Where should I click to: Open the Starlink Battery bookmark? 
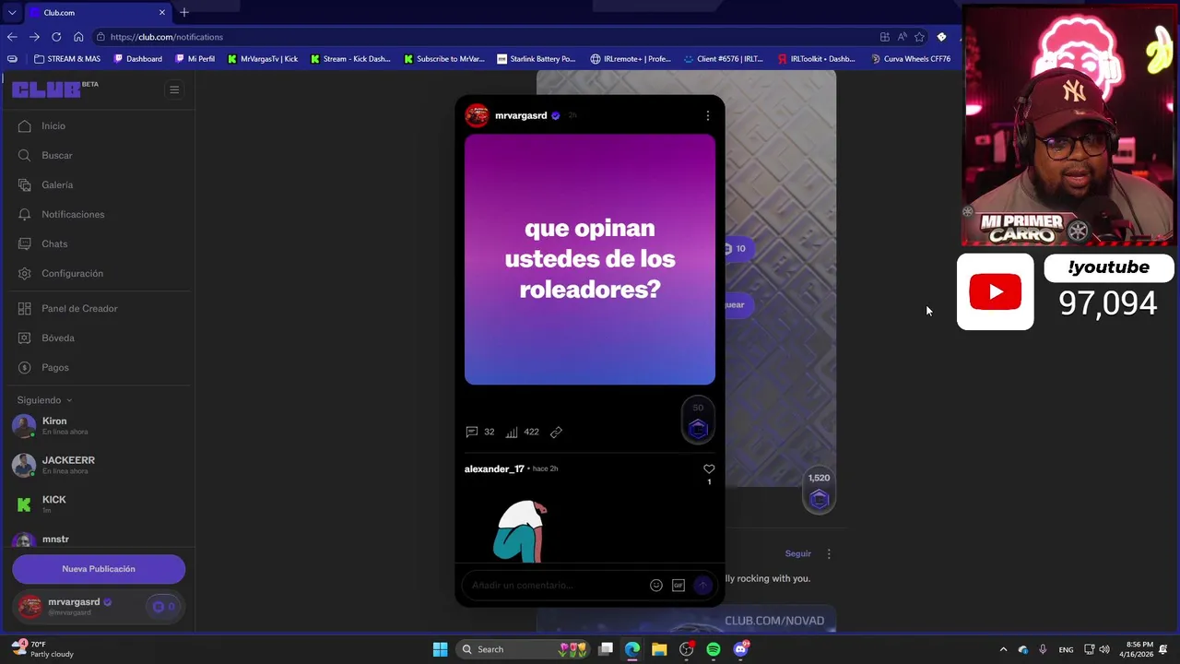point(536,59)
